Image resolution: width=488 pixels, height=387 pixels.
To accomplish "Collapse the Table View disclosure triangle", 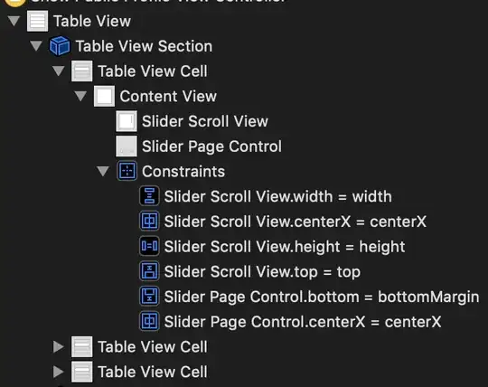I will coord(14,21).
